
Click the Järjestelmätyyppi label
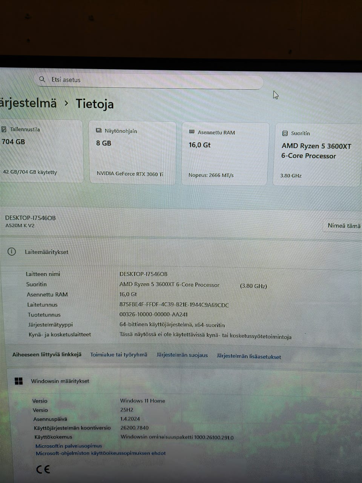click(51, 325)
